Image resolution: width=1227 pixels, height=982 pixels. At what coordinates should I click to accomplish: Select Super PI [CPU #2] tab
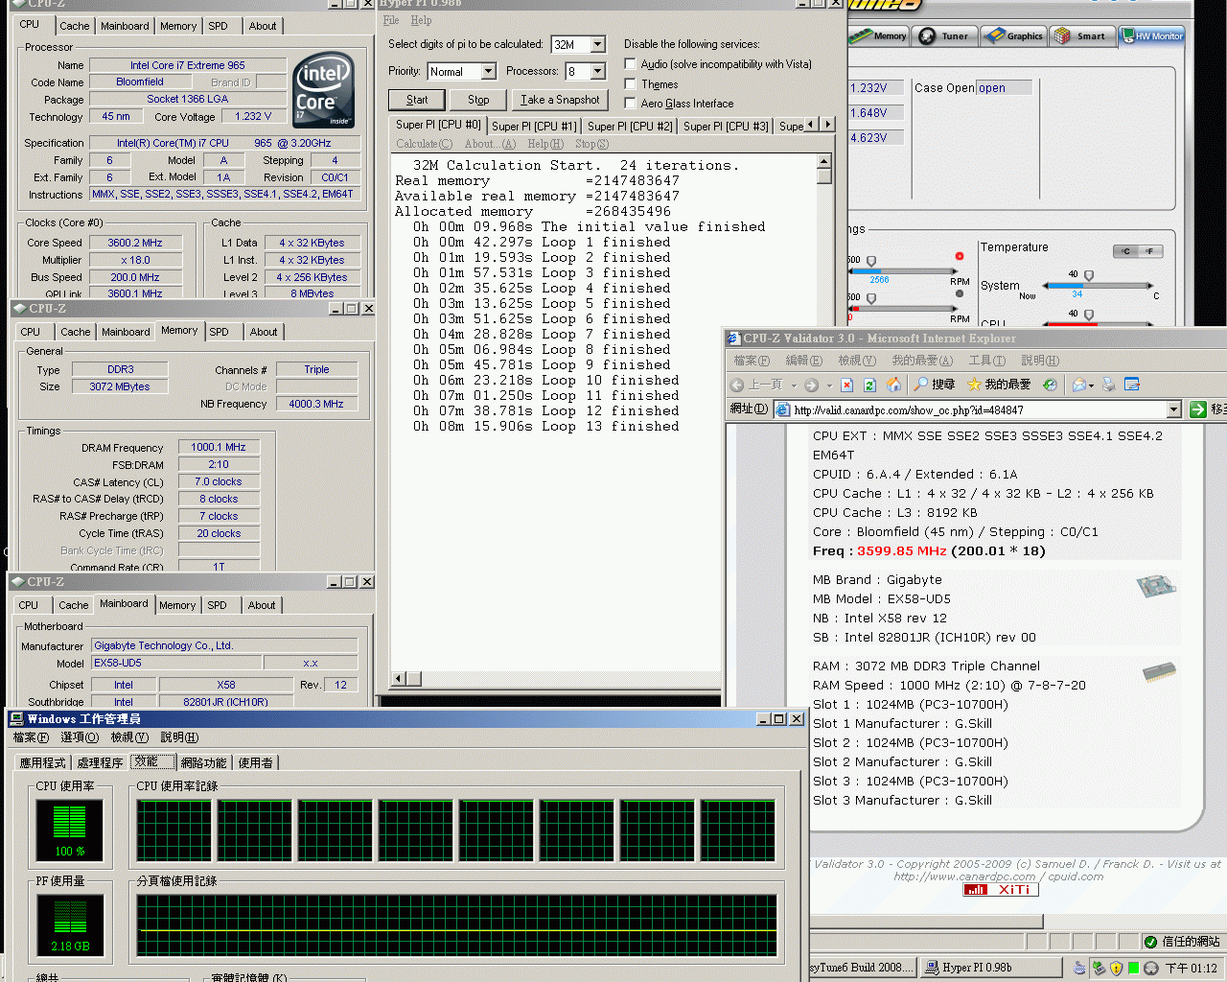coord(630,127)
